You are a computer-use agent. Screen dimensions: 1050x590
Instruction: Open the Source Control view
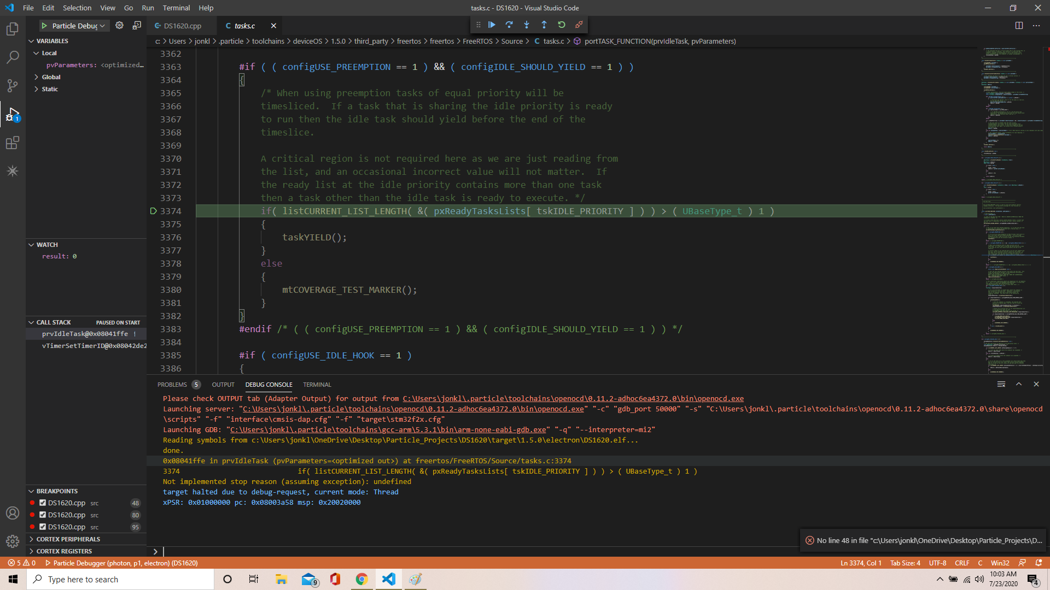coord(12,85)
